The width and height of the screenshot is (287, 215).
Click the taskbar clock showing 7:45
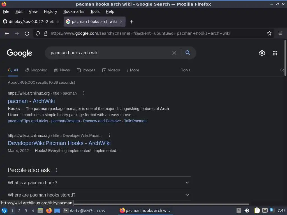tap(281, 211)
